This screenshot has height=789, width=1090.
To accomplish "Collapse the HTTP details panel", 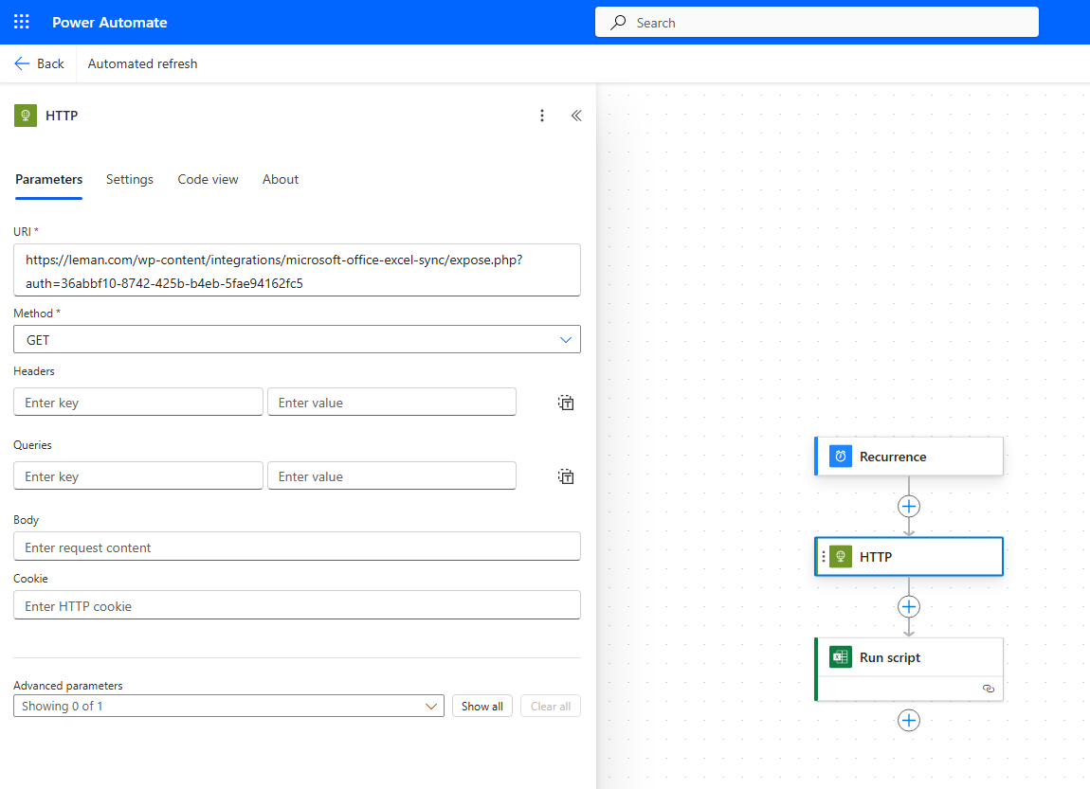I will click(x=575, y=116).
